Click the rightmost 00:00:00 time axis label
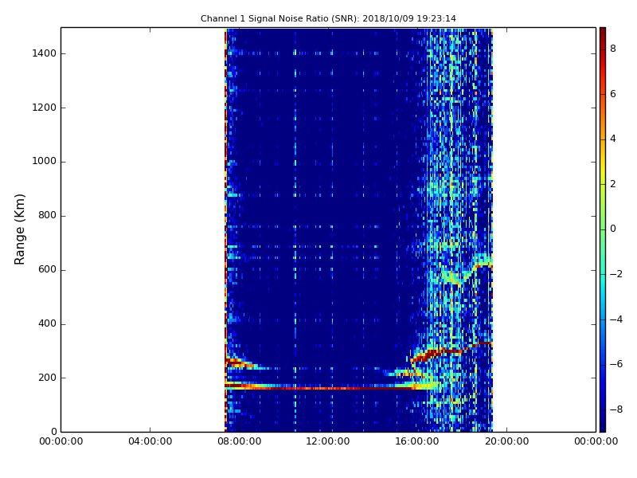The width and height of the screenshot is (637, 478). click(x=596, y=441)
